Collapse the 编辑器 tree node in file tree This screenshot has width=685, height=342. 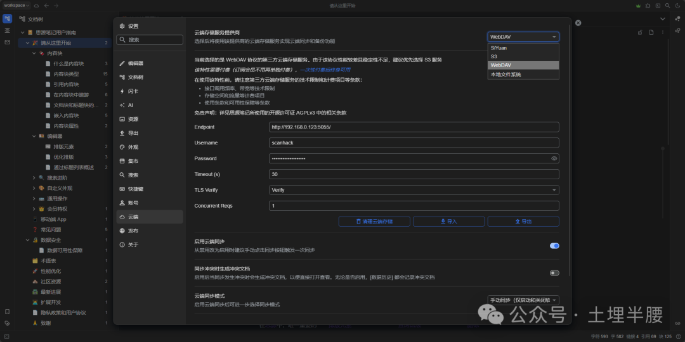point(34,136)
